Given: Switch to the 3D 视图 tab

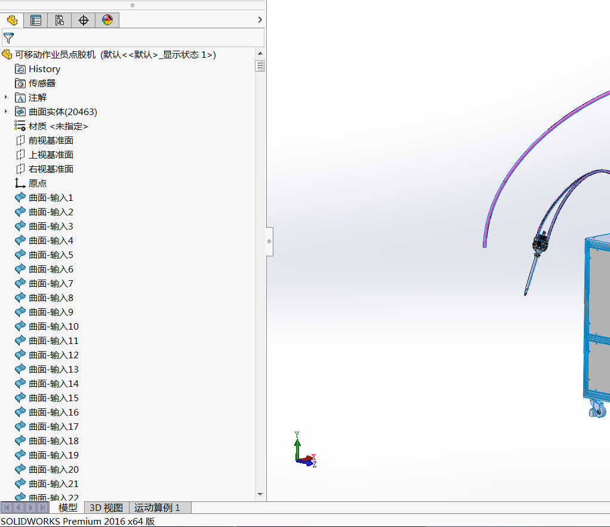Looking at the screenshot, I should point(106,507).
